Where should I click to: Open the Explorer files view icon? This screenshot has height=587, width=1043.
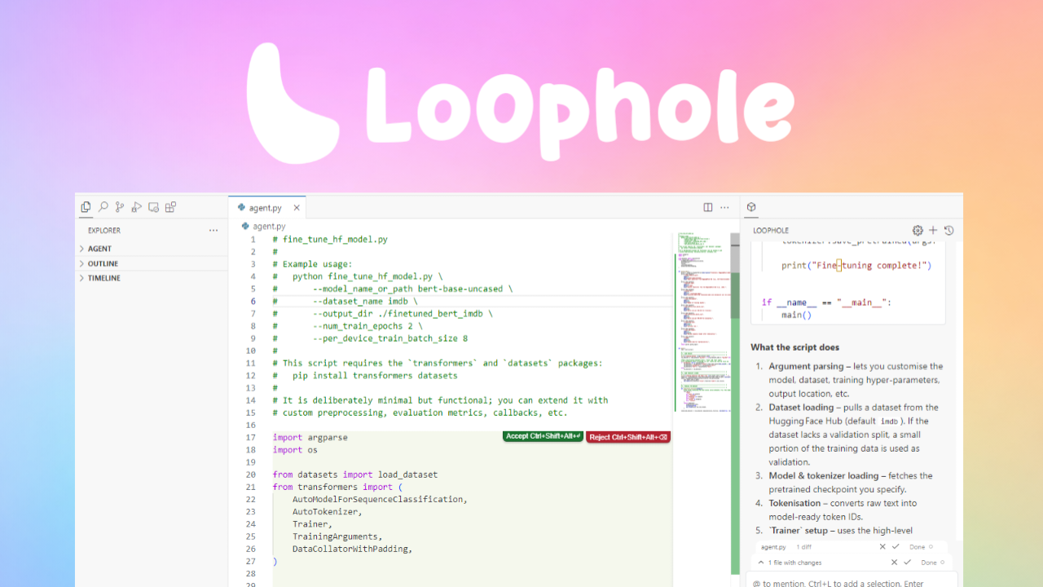point(86,207)
